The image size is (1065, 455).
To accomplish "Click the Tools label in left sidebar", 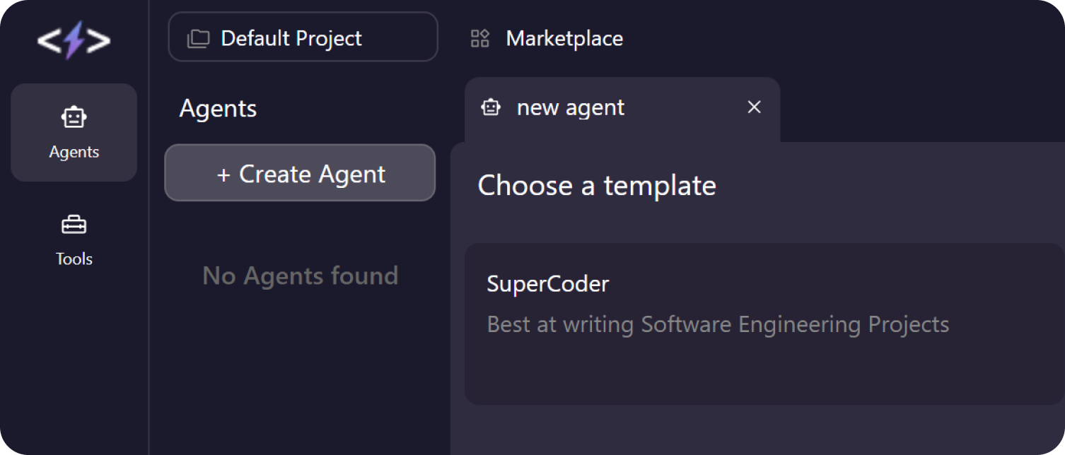I will point(74,259).
